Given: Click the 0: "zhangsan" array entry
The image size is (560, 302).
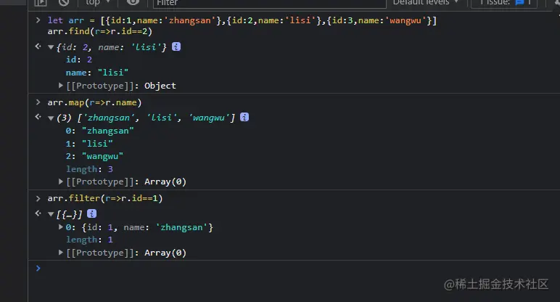Looking at the screenshot, I should [x=99, y=131].
